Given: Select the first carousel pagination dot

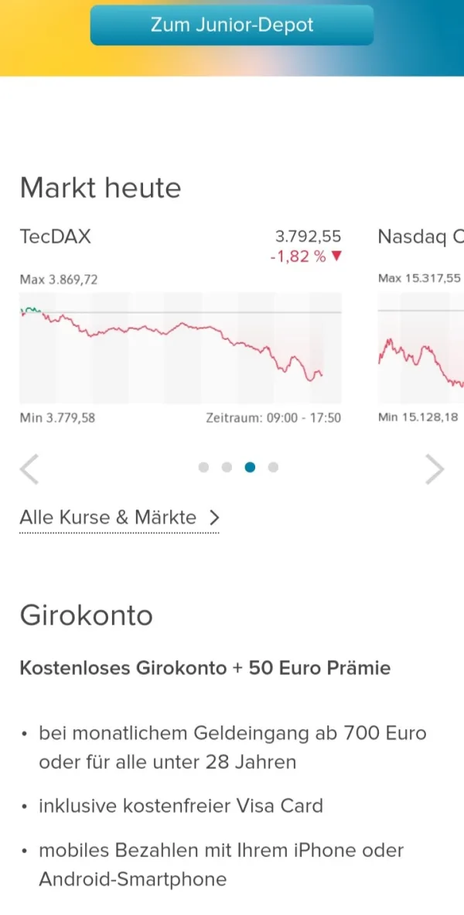Looking at the screenshot, I should (203, 467).
